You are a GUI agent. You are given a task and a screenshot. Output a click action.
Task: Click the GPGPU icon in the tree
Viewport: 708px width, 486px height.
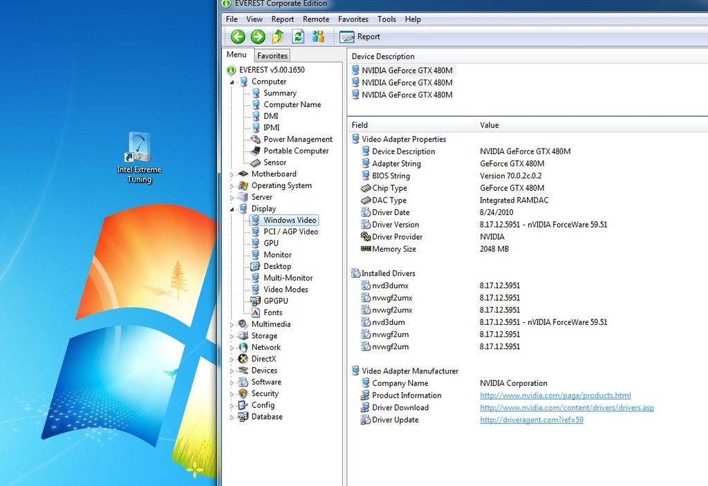click(256, 301)
